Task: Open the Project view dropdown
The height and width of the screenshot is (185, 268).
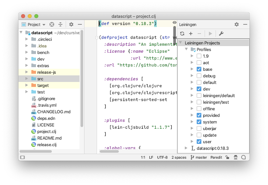Action: pyautogui.click(x=33, y=25)
